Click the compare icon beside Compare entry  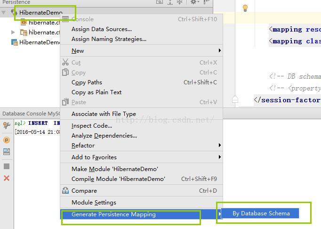coord(65,190)
